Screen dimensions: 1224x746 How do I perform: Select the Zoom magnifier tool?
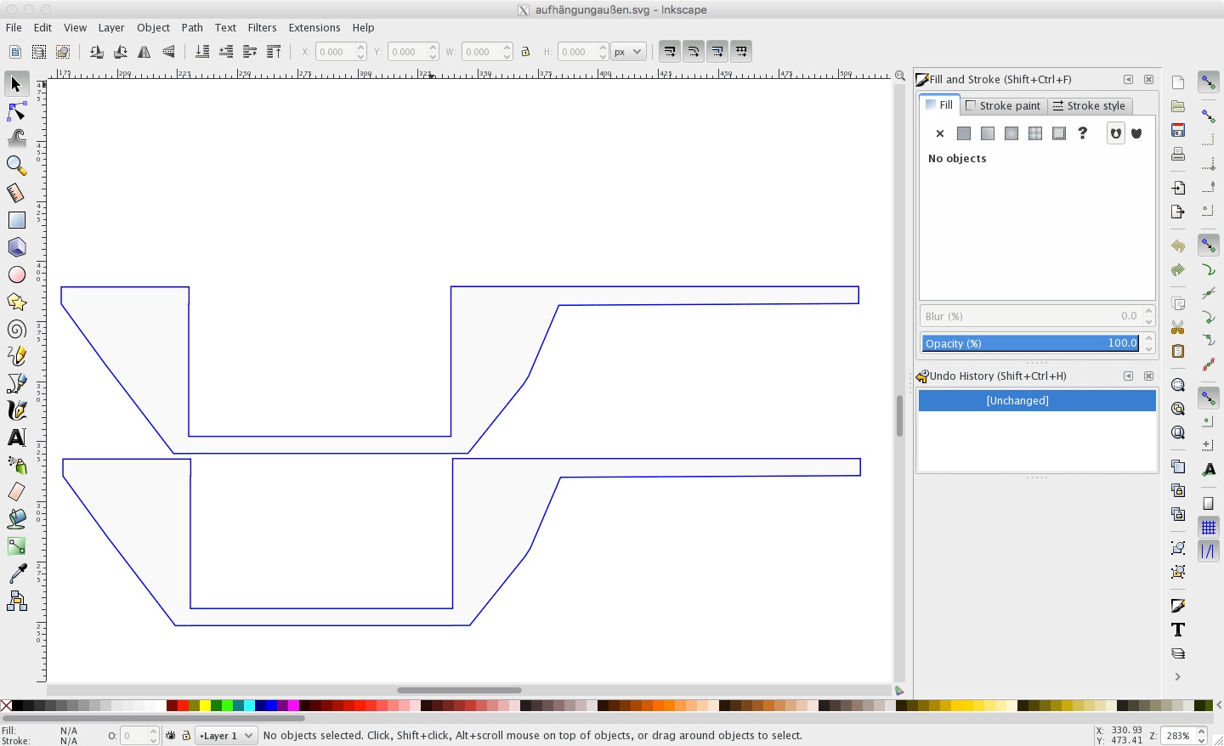click(16, 165)
